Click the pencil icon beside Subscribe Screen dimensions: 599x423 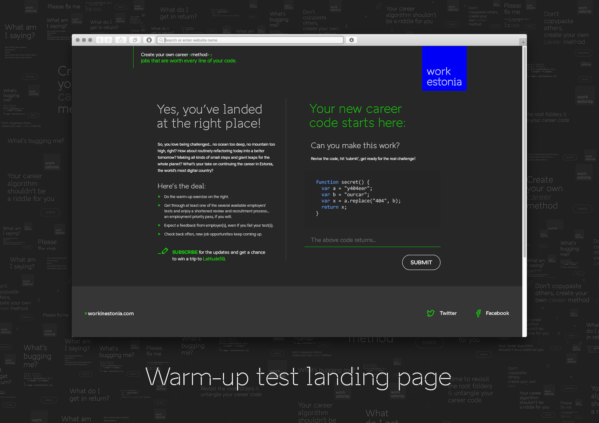pos(164,251)
